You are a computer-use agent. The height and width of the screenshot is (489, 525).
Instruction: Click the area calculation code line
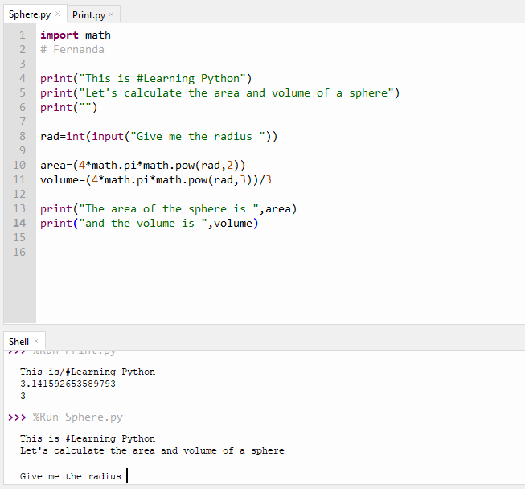pos(142,166)
